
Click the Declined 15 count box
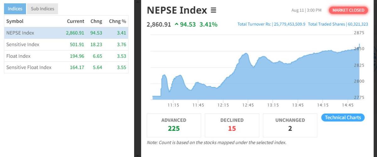pos(232,125)
